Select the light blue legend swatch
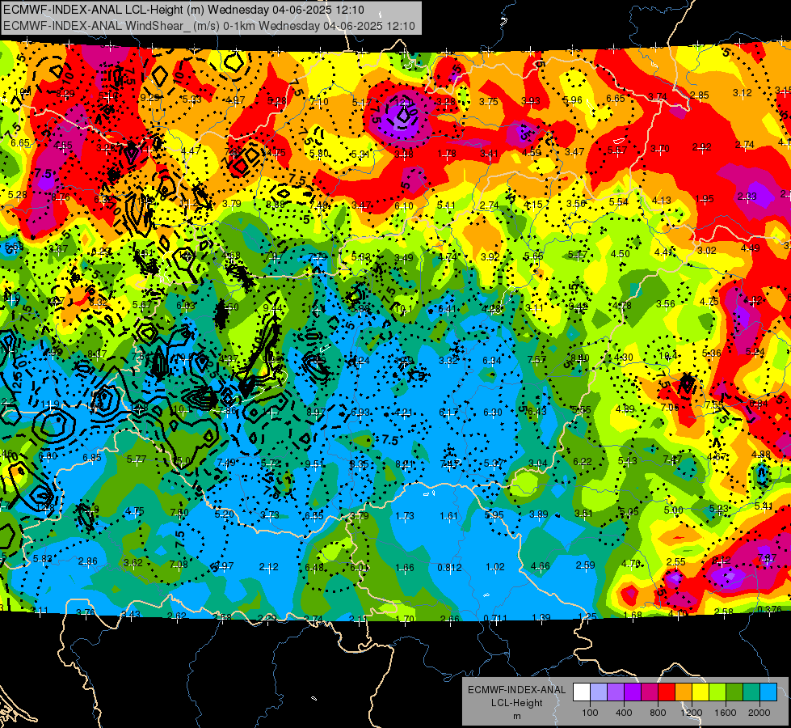 768,692
